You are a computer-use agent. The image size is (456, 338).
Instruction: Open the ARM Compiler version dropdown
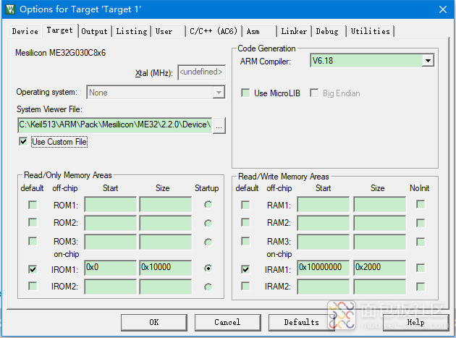[x=428, y=61]
